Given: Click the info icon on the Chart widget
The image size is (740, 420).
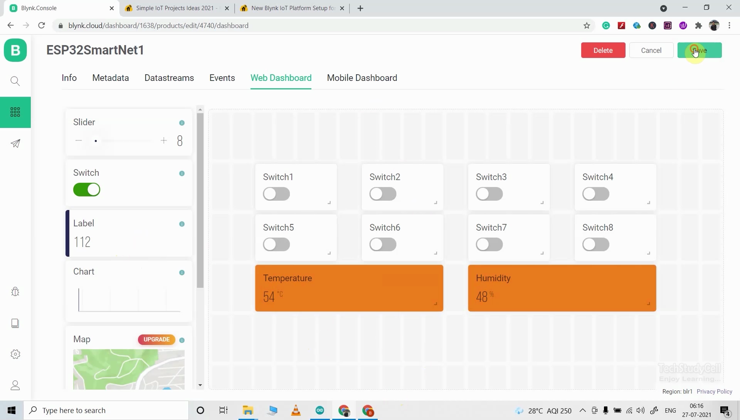Looking at the screenshot, I should pyautogui.click(x=182, y=273).
